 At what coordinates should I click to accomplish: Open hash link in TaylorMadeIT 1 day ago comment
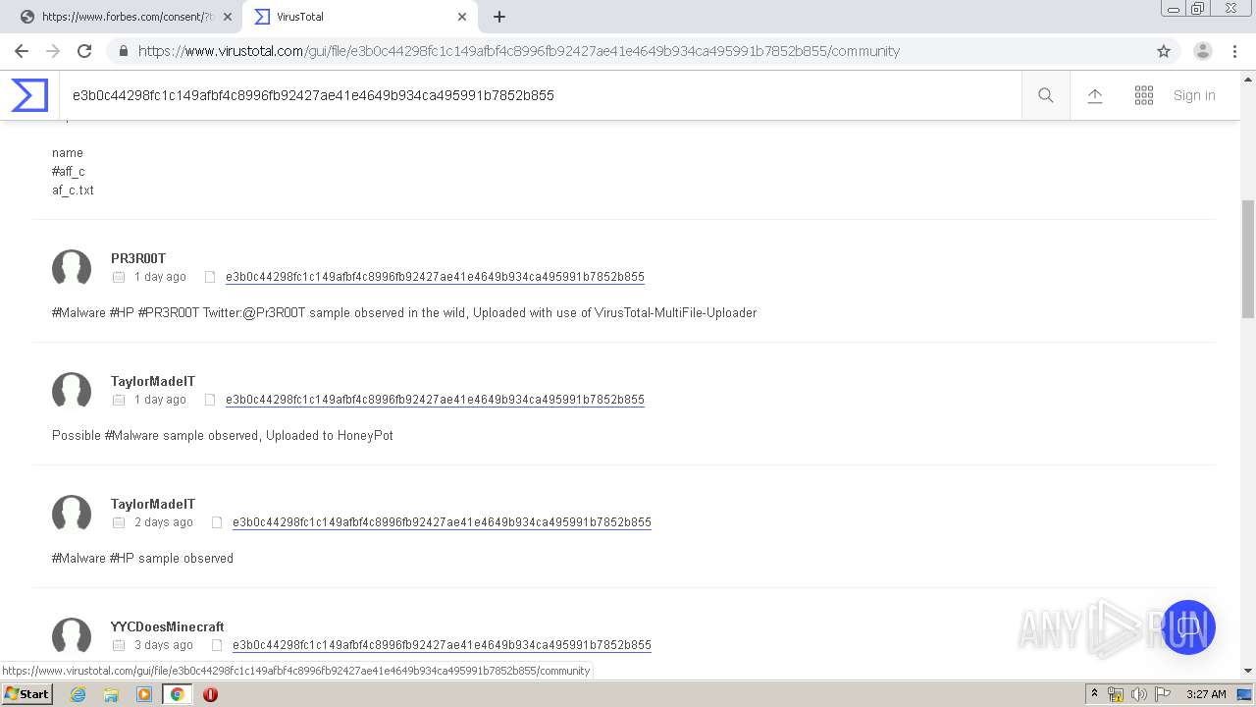[x=435, y=400]
